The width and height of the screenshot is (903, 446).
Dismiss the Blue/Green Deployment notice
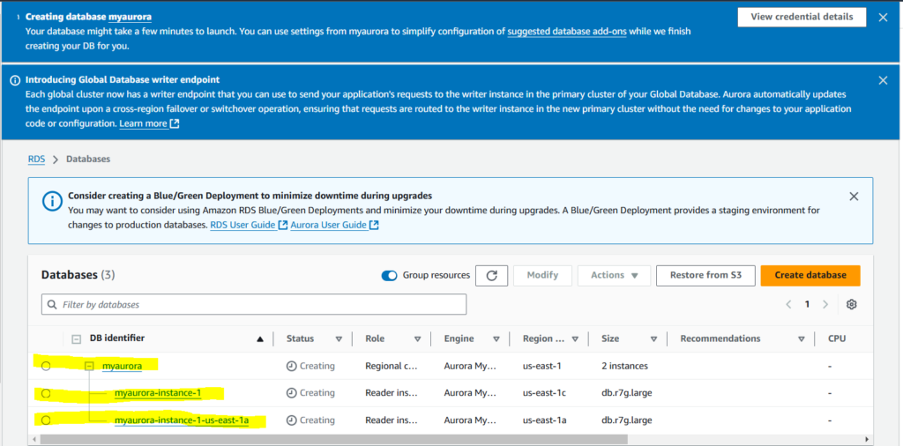(853, 196)
